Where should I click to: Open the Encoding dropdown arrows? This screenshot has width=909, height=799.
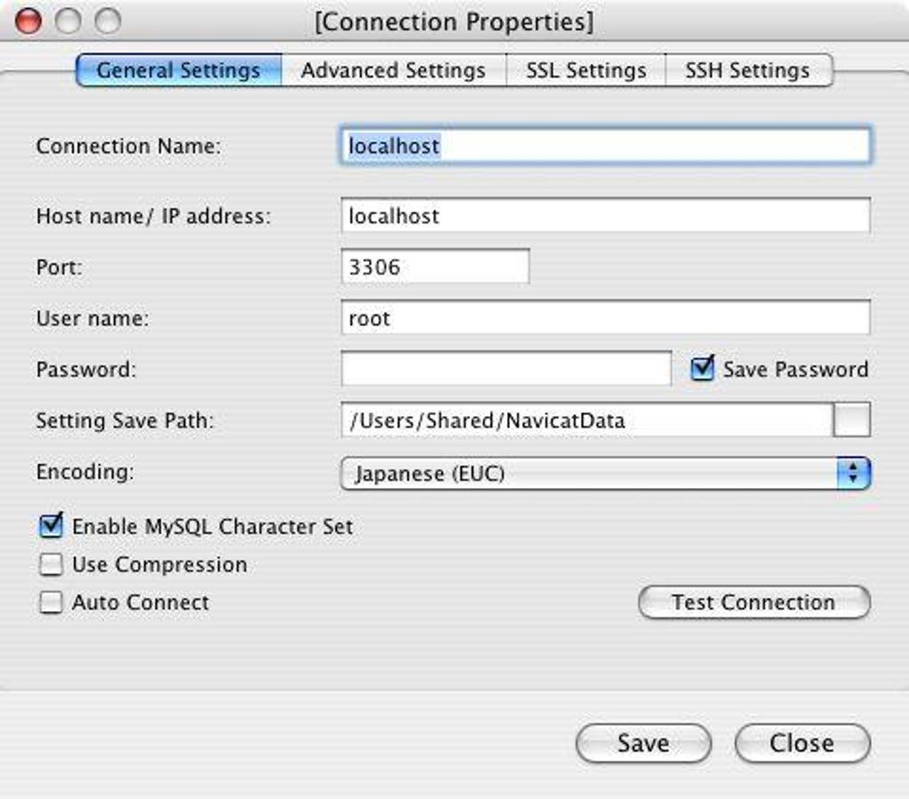click(x=853, y=473)
